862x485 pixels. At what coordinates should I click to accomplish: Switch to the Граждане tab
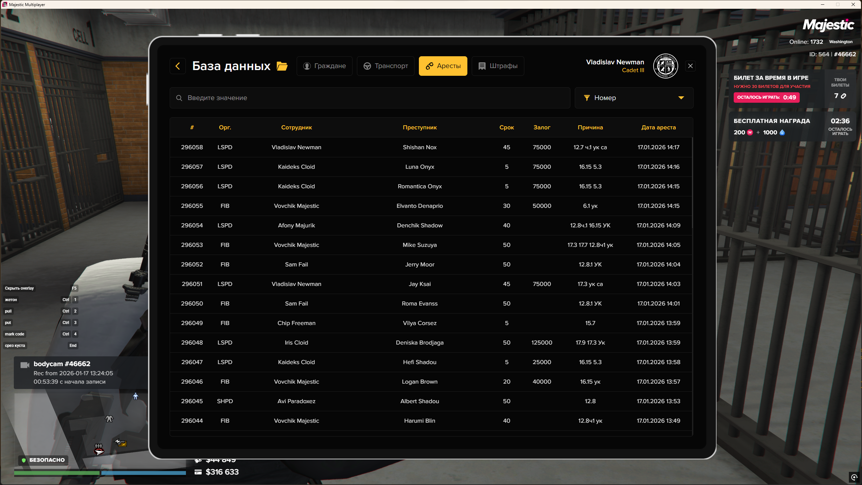click(324, 66)
